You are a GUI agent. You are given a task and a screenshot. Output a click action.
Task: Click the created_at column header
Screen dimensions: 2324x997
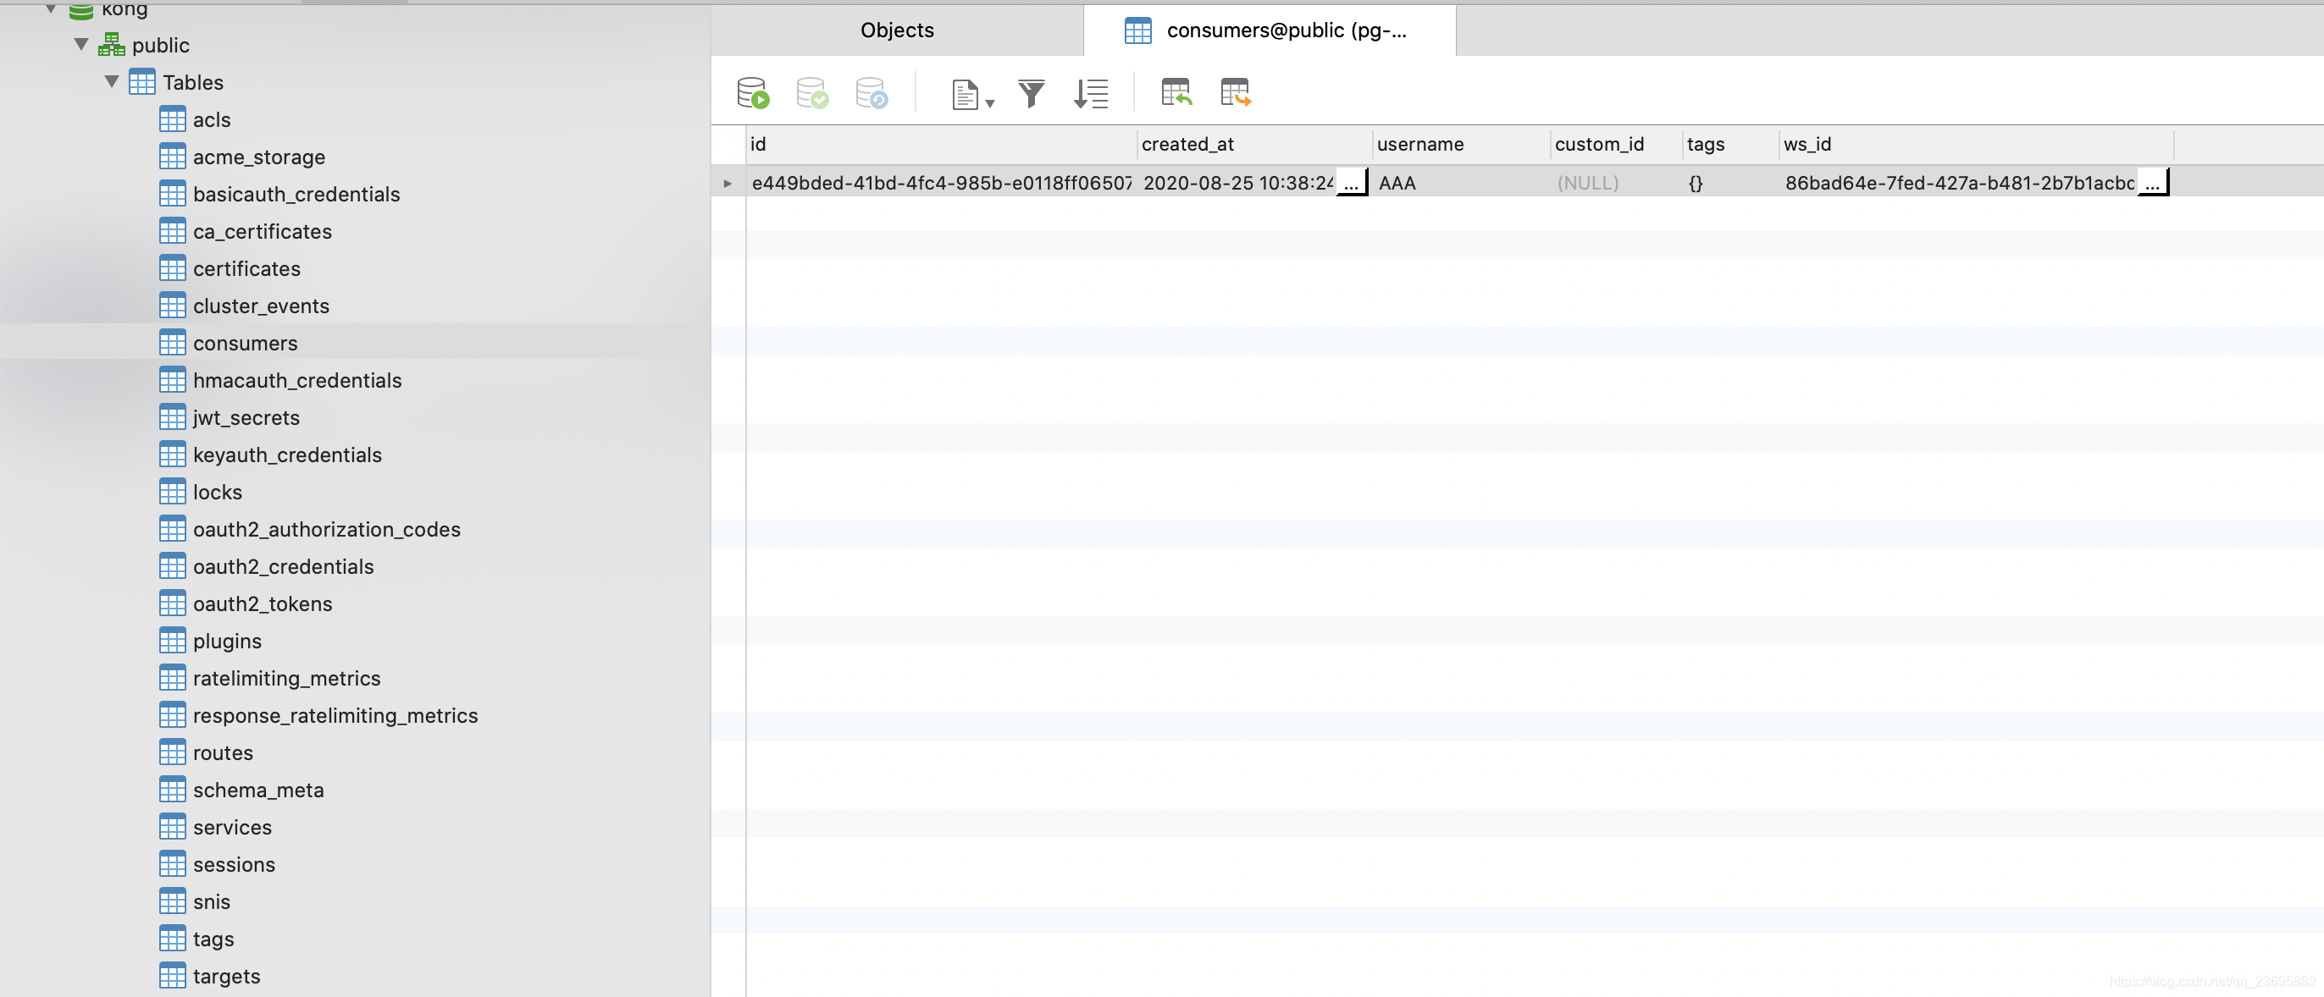pos(1254,144)
